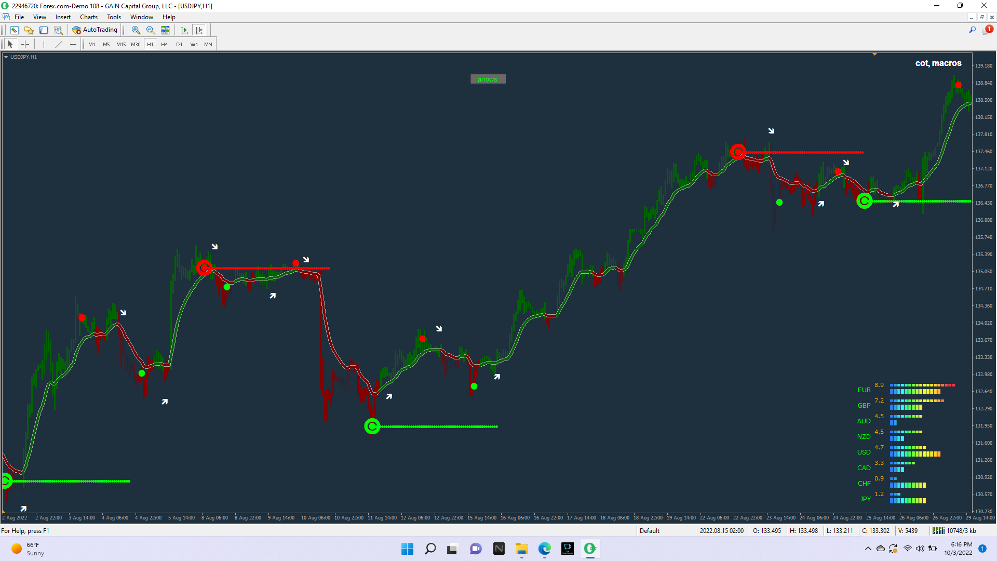This screenshot has height=561, width=997.
Task: Expand the USDJPY,H1 chart label arrow
Action: coord(6,57)
